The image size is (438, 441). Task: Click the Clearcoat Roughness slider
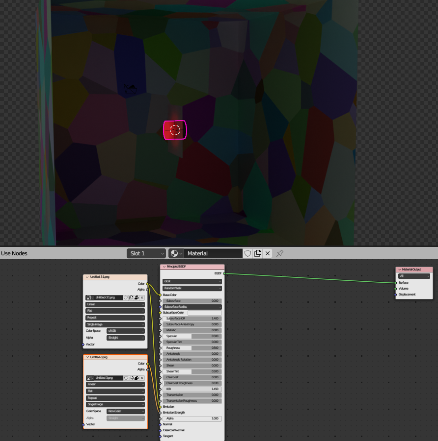tap(192, 383)
